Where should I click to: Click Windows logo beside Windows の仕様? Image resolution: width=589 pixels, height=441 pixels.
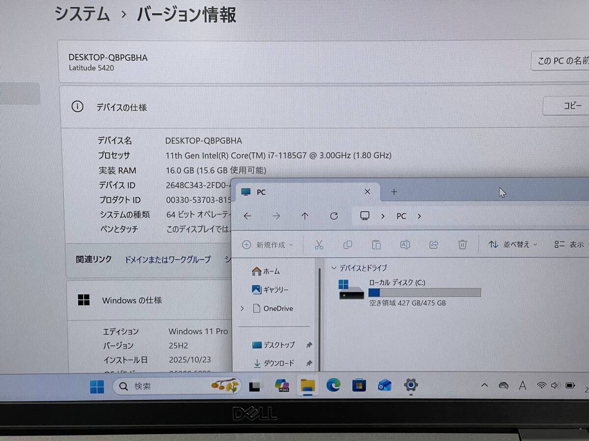point(84,300)
